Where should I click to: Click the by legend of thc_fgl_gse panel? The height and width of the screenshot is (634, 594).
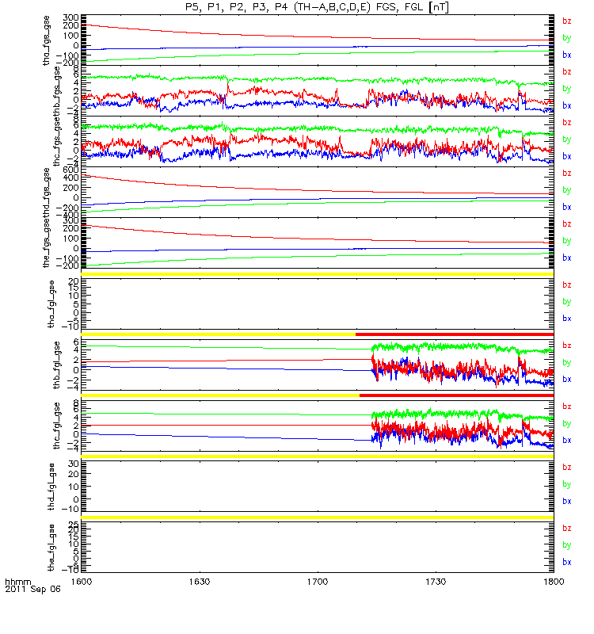tap(567, 424)
